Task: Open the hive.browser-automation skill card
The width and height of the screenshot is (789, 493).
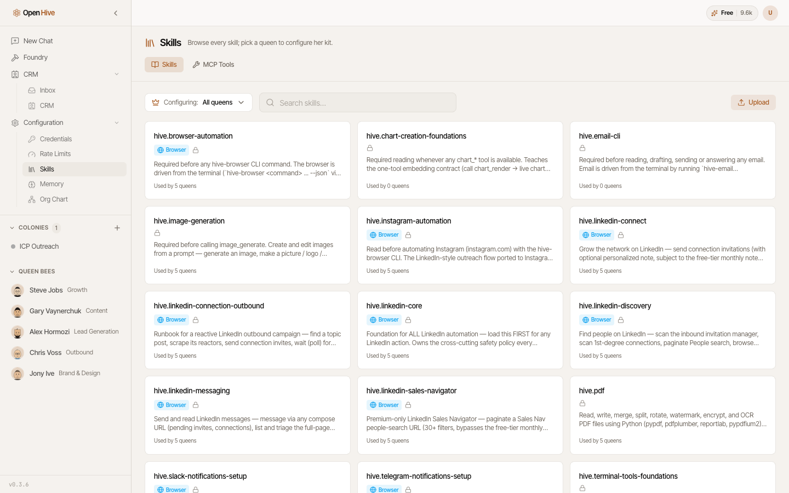Action: pyautogui.click(x=248, y=160)
